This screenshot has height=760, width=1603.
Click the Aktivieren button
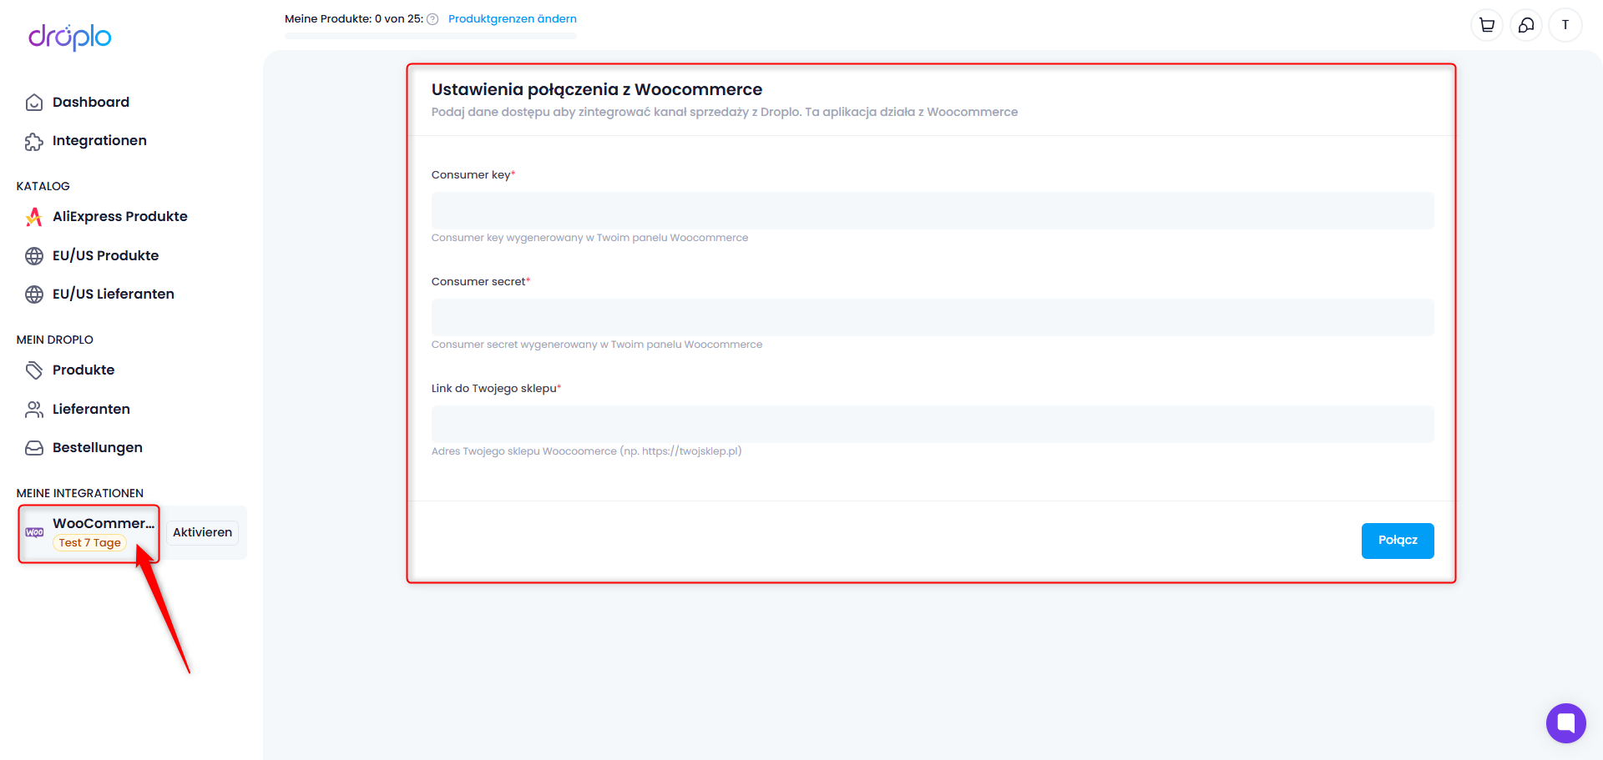[202, 533]
